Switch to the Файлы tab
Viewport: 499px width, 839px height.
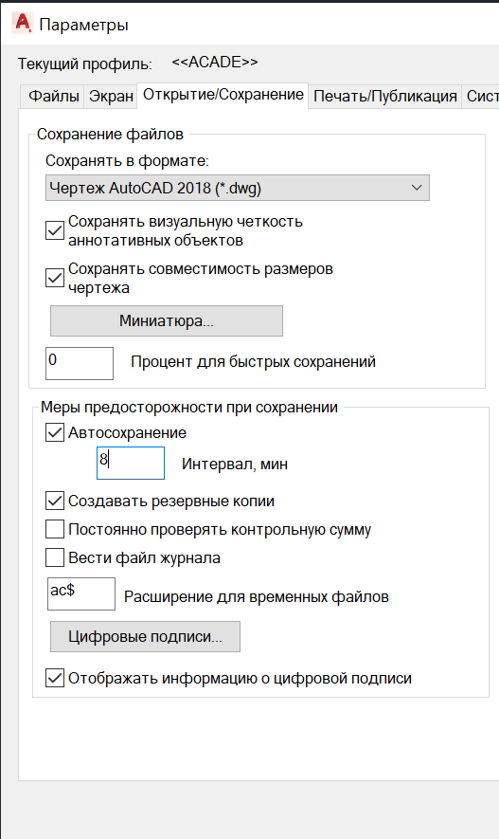coord(53,97)
